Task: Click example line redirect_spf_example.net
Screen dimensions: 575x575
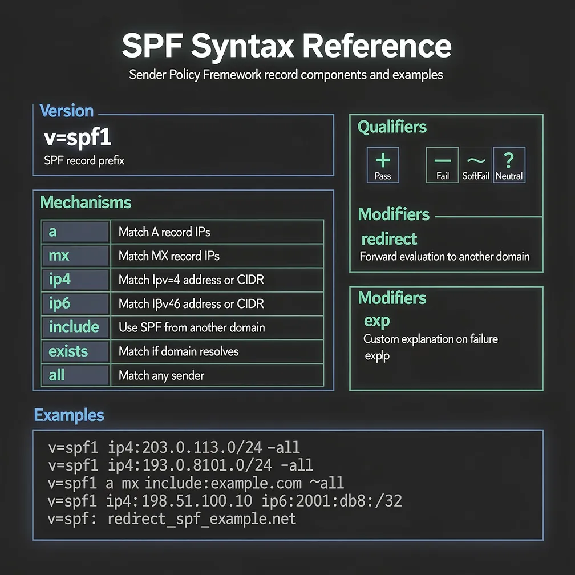Action: [172, 519]
